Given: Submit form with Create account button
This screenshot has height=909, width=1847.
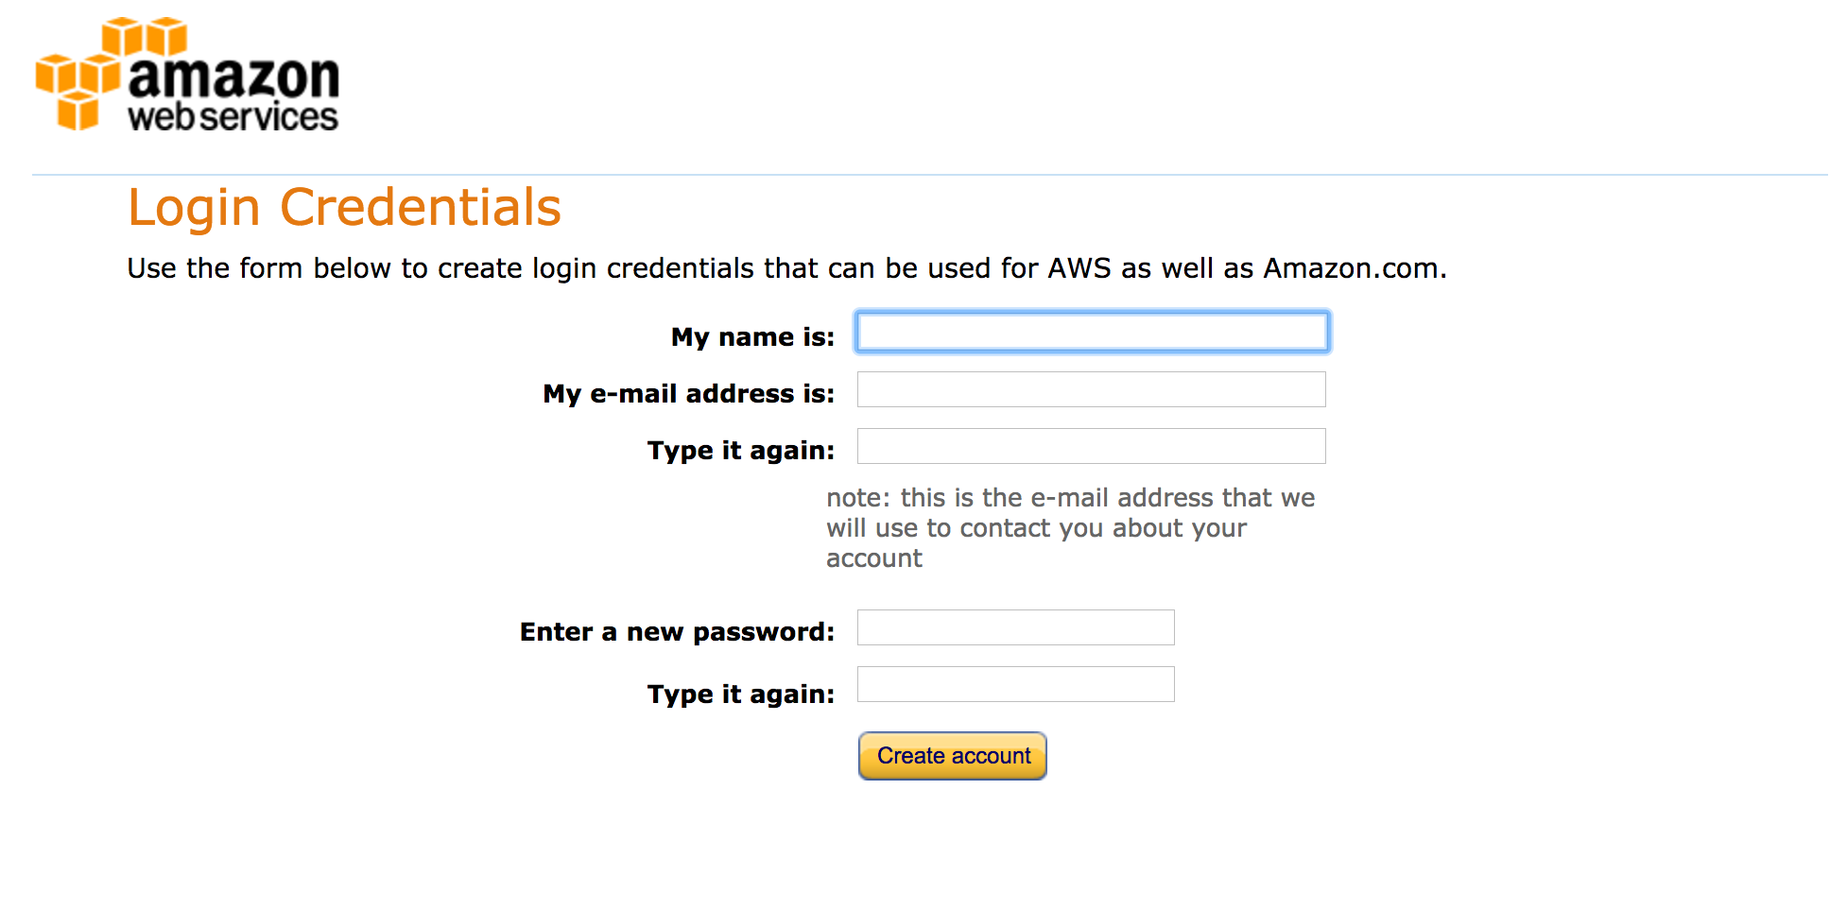Looking at the screenshot, I should click(953, 756).
